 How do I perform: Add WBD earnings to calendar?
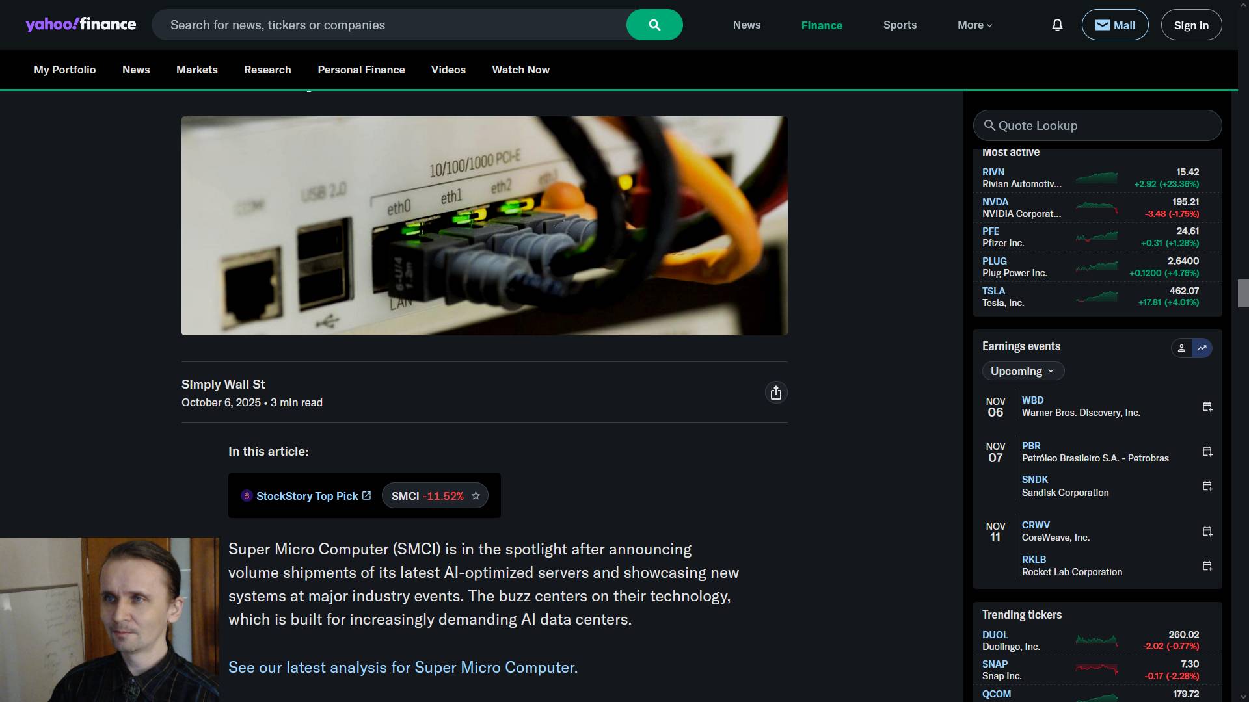[1207, 407]
